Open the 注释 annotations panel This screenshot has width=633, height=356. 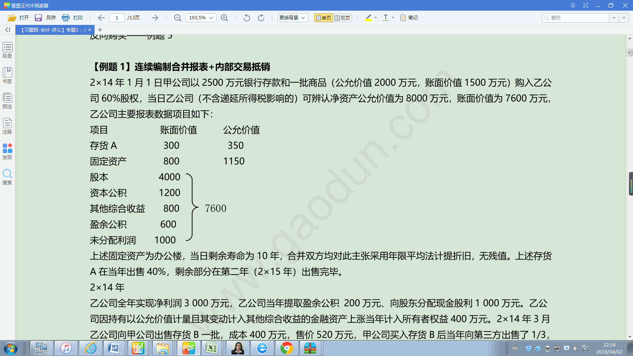coord(7,126)
